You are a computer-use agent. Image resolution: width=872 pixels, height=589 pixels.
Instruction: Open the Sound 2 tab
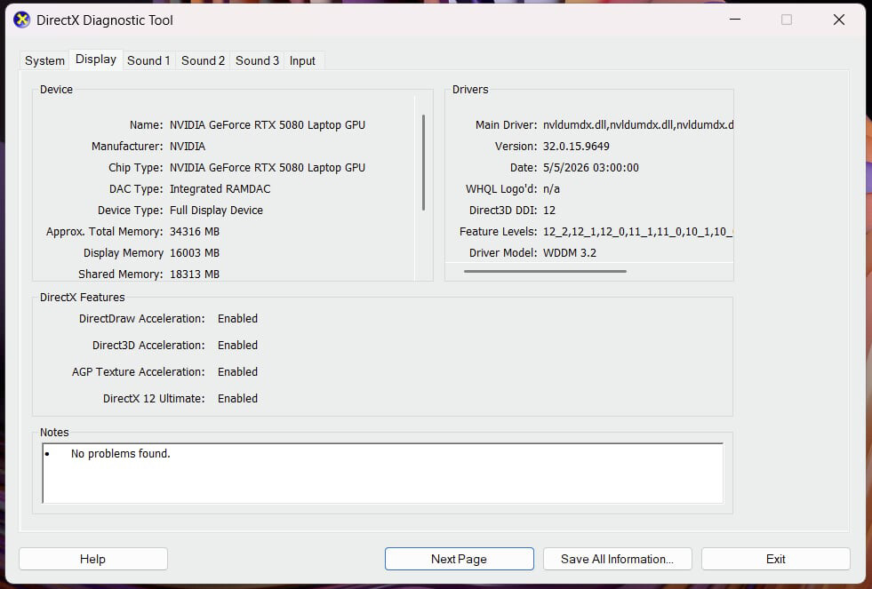[x=203, y=60]
